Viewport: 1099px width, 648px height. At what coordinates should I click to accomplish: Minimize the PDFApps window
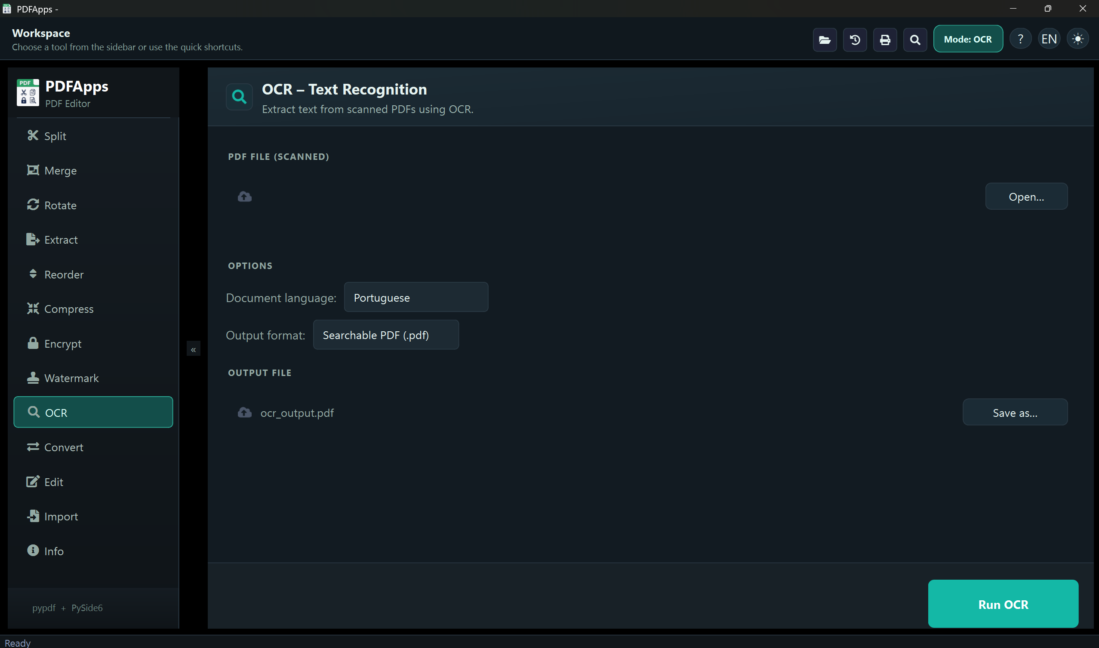coord(1013,9)
